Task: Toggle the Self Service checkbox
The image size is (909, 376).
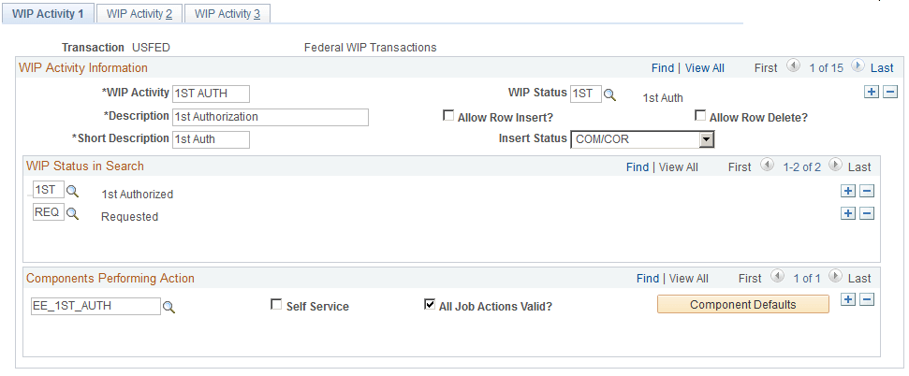Action: pyautogui.click(x=276, y=304)
